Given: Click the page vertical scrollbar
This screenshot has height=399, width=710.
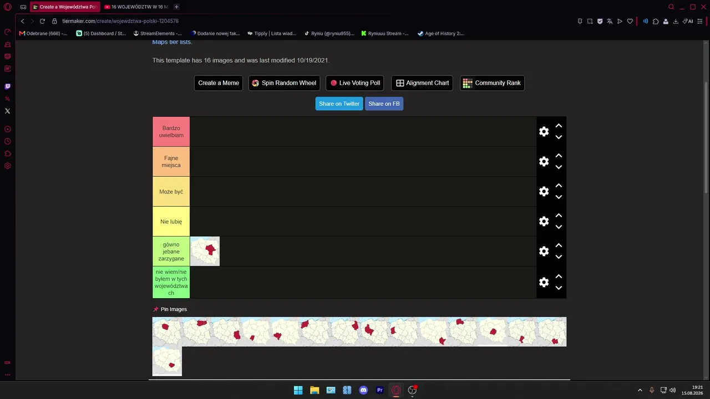Looking at the screenshot, I should [706, 137].
